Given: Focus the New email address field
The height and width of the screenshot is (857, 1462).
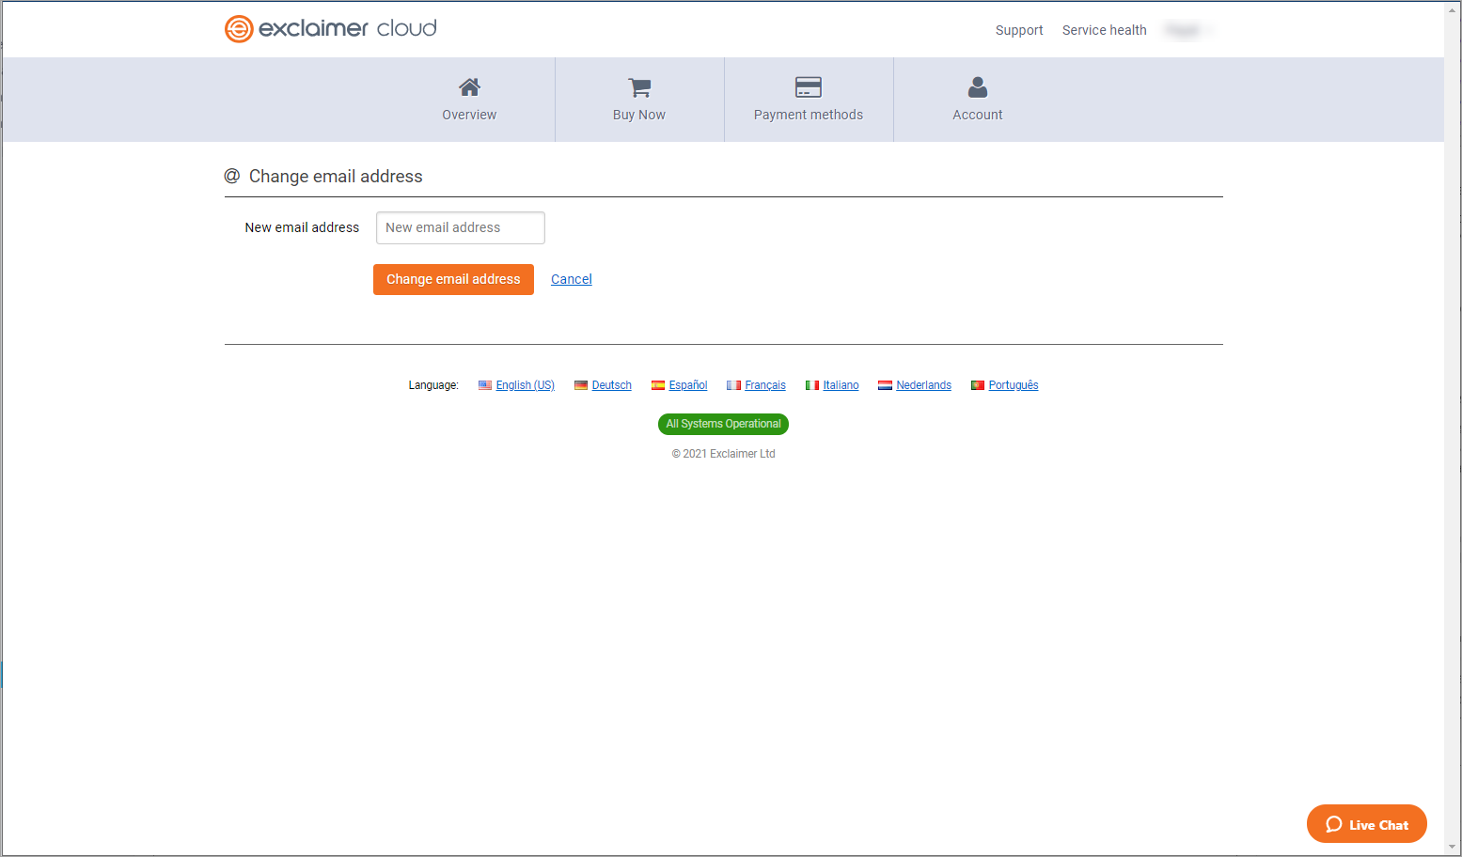Looking at the screenshot, I should (x=460, y=227).
